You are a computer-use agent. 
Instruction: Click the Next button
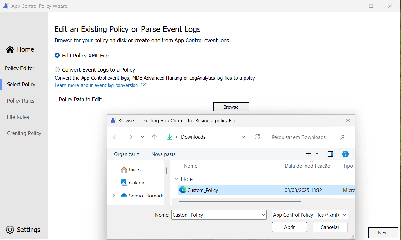(383, 233)
